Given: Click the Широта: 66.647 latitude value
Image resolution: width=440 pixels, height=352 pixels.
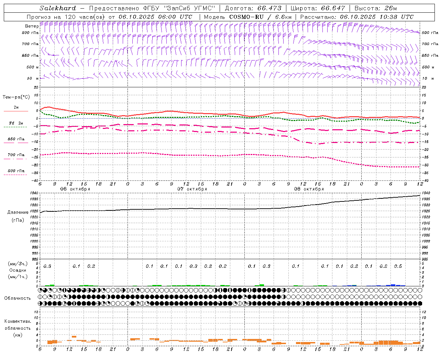Looking at the screenshot, I should point(318,8).
